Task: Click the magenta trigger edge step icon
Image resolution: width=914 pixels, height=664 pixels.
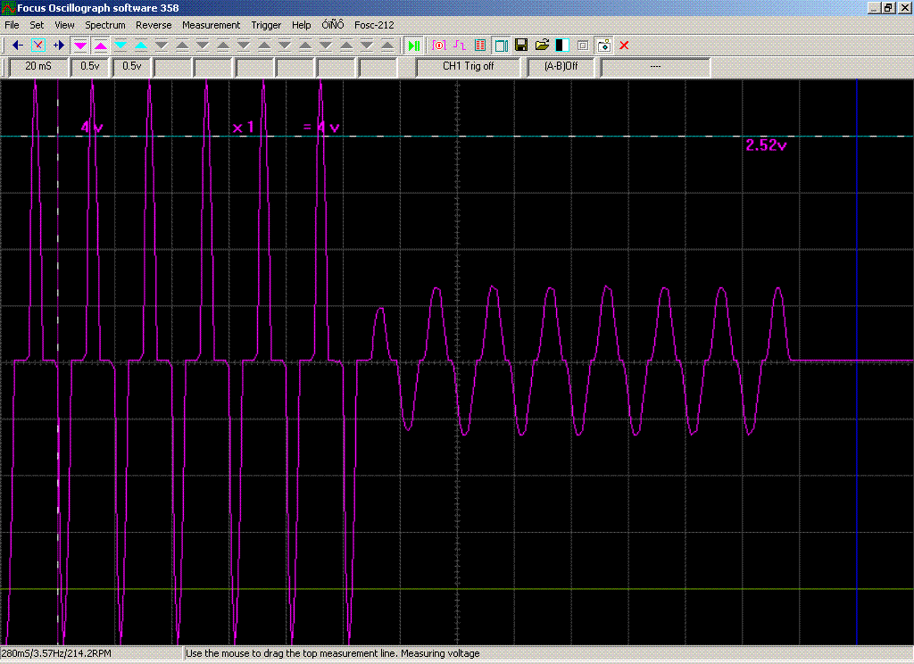Action: (460, 45)
